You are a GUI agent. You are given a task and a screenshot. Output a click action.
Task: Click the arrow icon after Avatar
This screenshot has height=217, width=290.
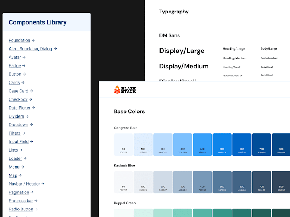pyautogui.click(x=24, y=57)
